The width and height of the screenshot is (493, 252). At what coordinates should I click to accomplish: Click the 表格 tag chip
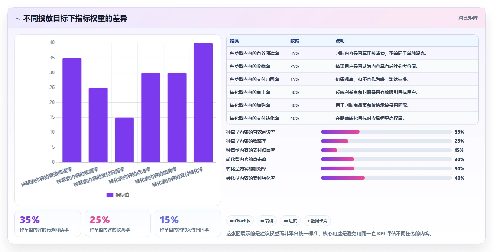click(267, 221)
